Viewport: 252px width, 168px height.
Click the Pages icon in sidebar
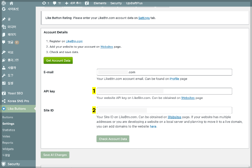pos(4,34)
